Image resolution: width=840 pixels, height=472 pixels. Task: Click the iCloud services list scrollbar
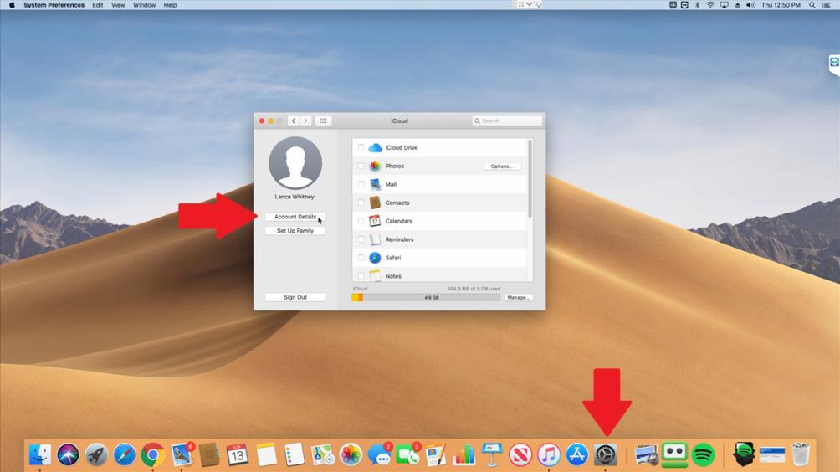(x=530, y=179)
